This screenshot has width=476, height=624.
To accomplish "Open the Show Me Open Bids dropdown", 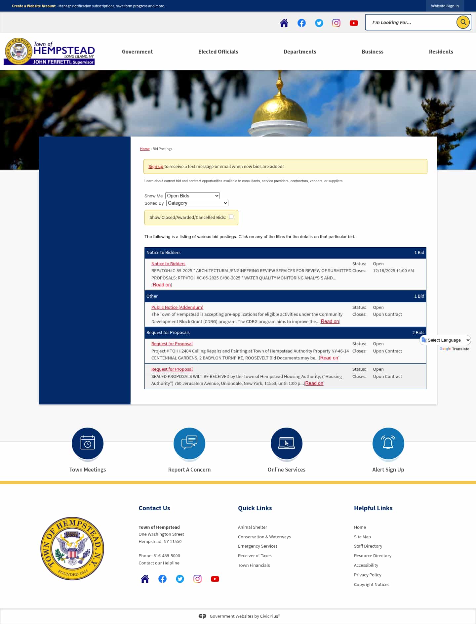I will (x=192, y=196).
